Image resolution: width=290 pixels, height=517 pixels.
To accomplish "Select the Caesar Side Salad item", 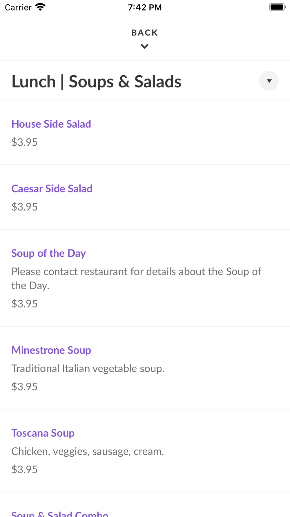I will pos(52,189).
